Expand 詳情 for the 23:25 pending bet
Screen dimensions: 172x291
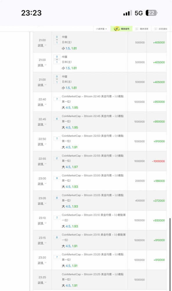[x=42, y=283]
